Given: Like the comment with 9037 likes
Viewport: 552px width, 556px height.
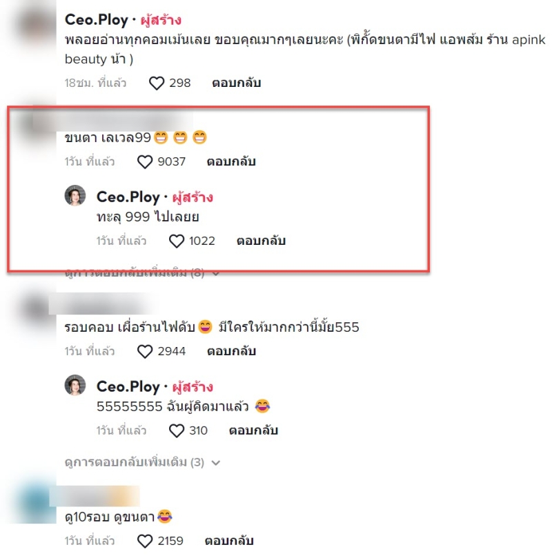Looking at the screenshot, I should (145, 162).
